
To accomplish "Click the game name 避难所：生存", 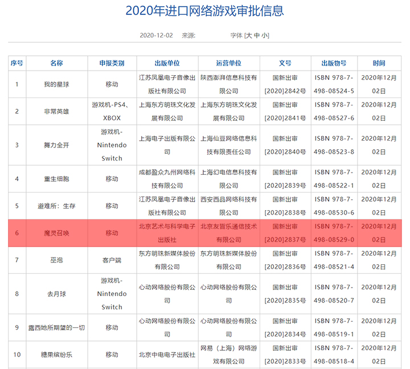I will (x=56, y=206).
